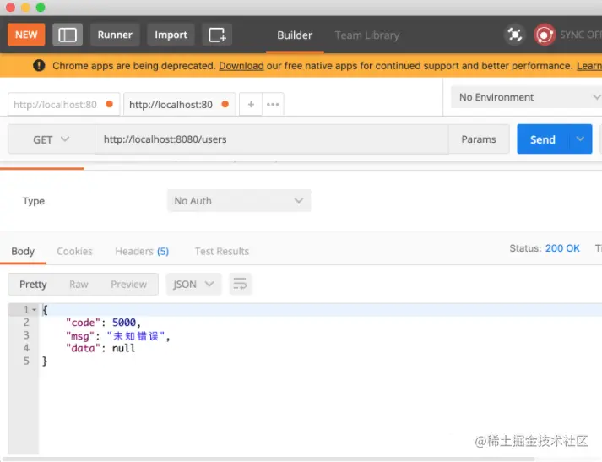Toggle the sidebar layout icon

tap(68, 35)
